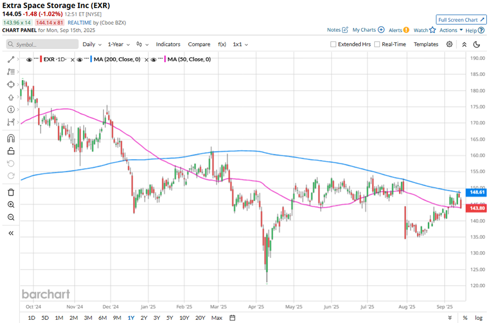This screenshot has height=323, width=492.
Task: Select the 1D time range
Action: click(31, 318)
